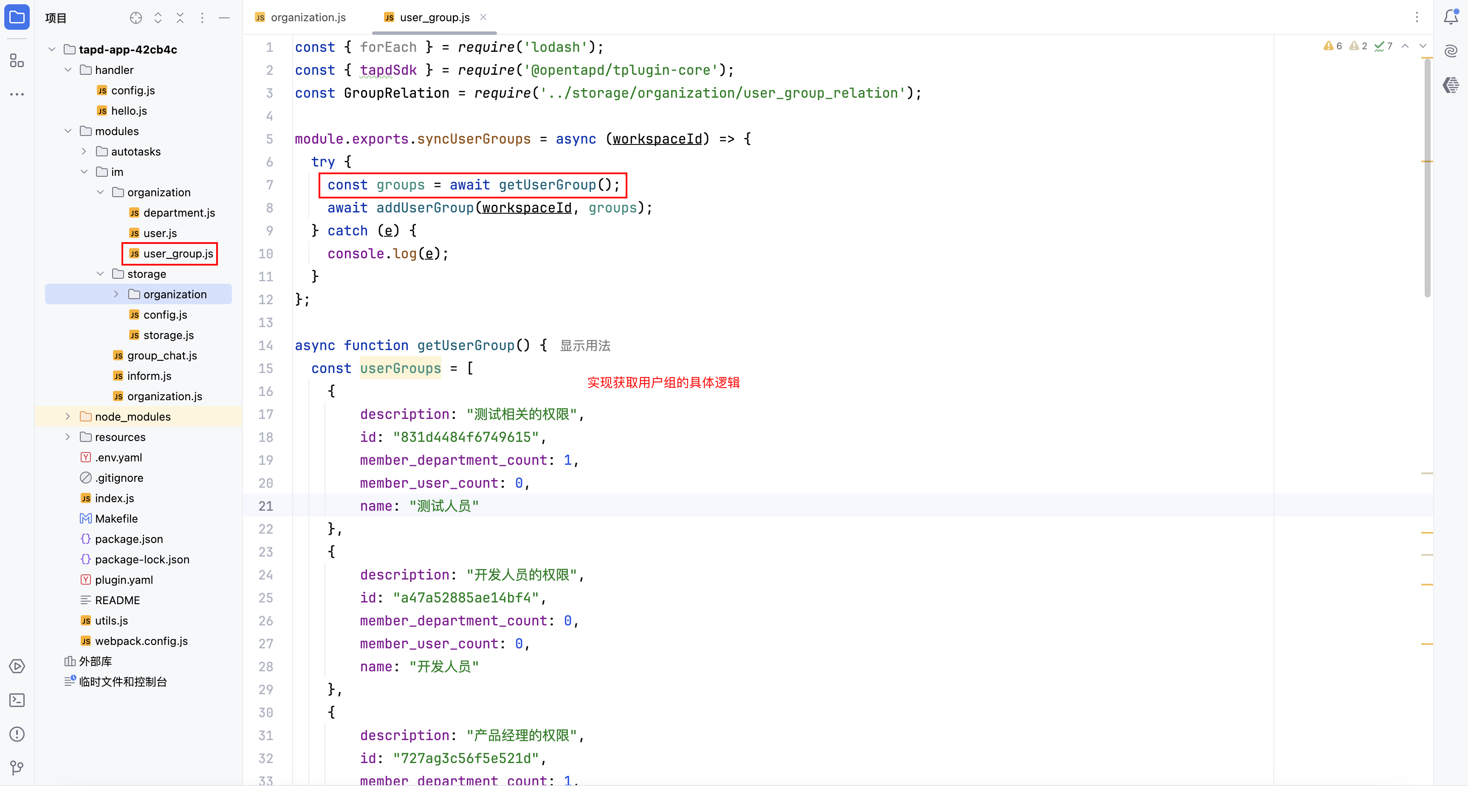Image resolution: width=1468 pixels, height=786 pixels.
Task: Select department.js file
Action: coord(179,213)
